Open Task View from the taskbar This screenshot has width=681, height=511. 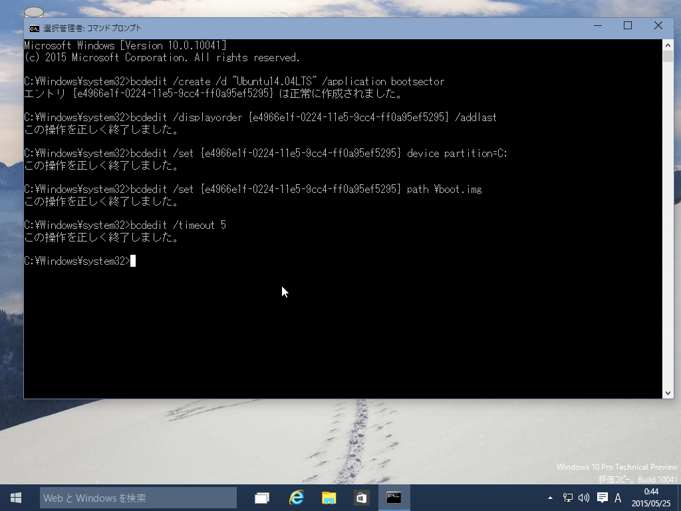point(262,498)
